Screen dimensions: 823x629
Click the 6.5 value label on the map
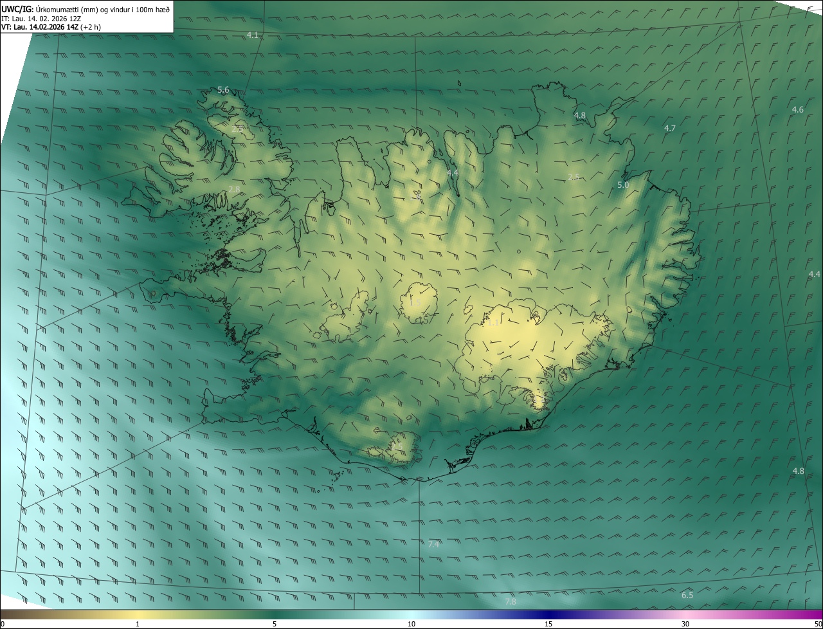(x=687, y=596)
